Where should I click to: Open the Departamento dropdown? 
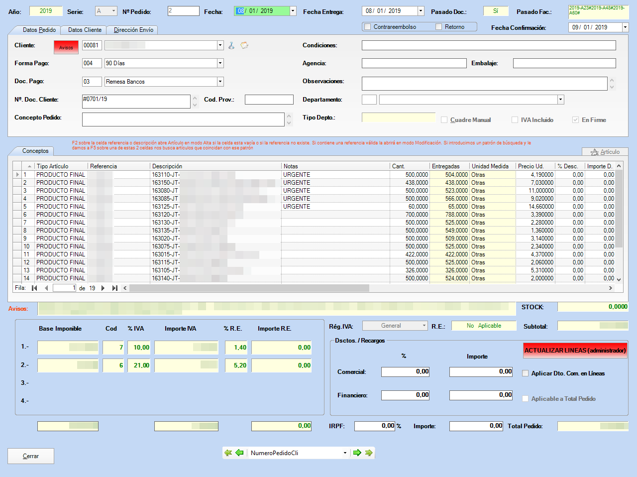point(561,100)
